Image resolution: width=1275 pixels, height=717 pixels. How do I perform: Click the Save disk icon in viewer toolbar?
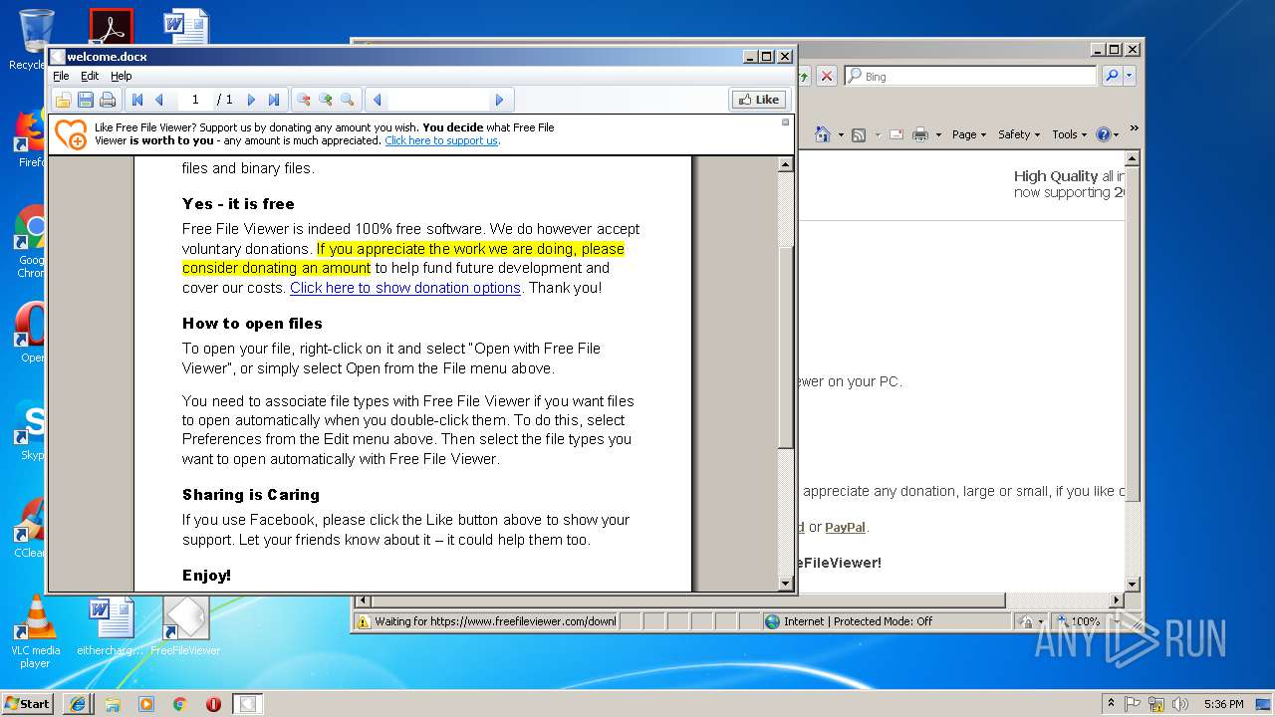tap(86, 100)
